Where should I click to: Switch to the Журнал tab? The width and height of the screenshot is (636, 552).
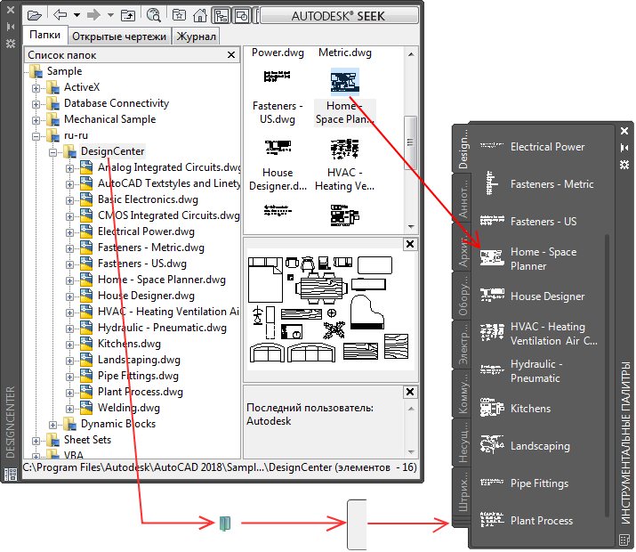196,37
